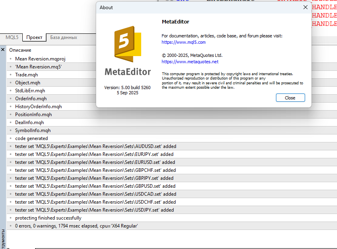Viewport: 337px width, 249px height.
Task: Select the 'code generated' log row
Action: click(x=172, y=138)
